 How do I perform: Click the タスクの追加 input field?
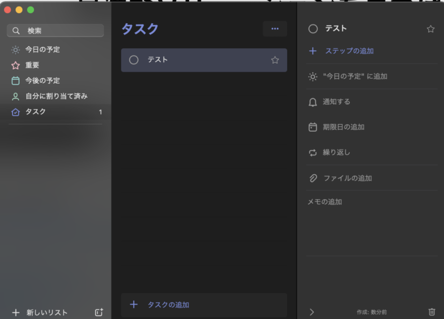pos(204,305)
